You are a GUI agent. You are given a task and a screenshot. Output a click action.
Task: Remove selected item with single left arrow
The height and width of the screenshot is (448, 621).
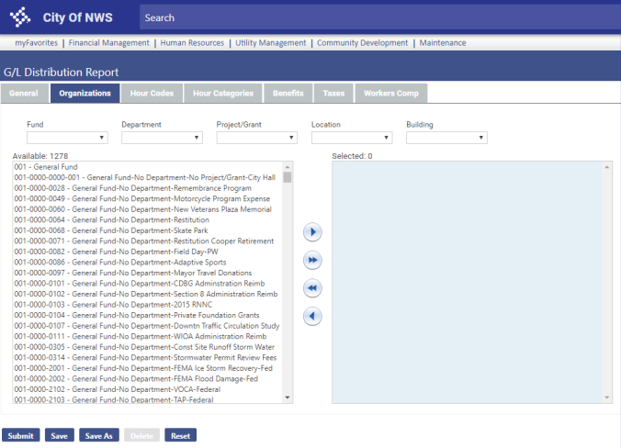(312, 316)
